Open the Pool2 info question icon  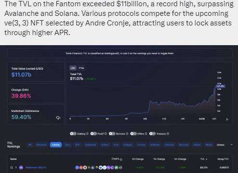tap(106, 134)
